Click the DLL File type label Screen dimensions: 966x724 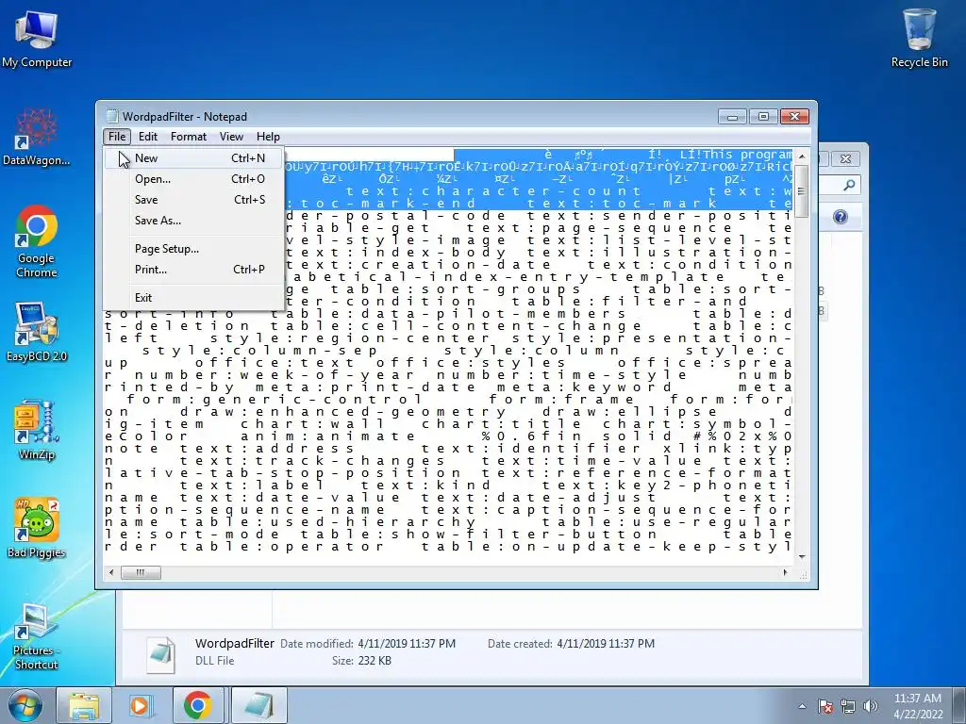click(214, 661)
